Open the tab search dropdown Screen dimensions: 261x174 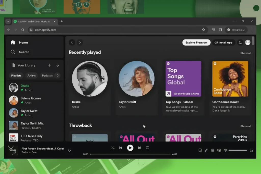click(x=8, y=21)
